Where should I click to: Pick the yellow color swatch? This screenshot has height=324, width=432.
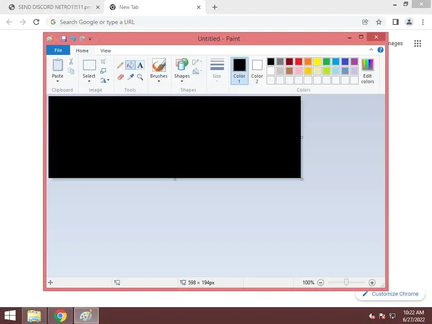(x=317, y=62)
